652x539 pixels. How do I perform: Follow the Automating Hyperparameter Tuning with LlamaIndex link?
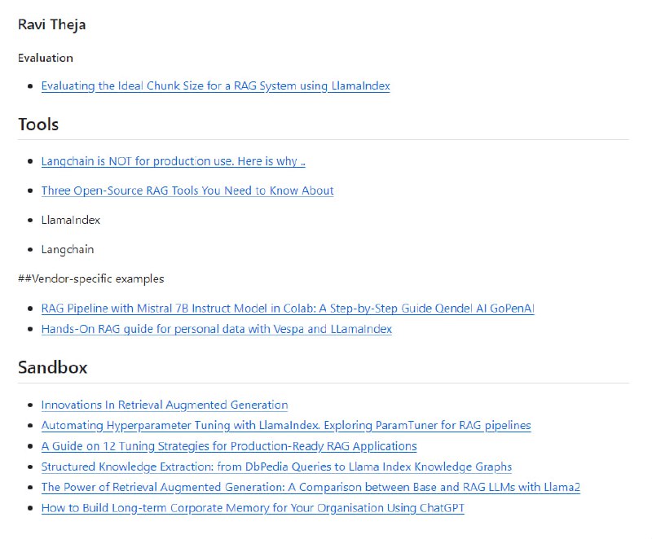[x=286, y=425]
